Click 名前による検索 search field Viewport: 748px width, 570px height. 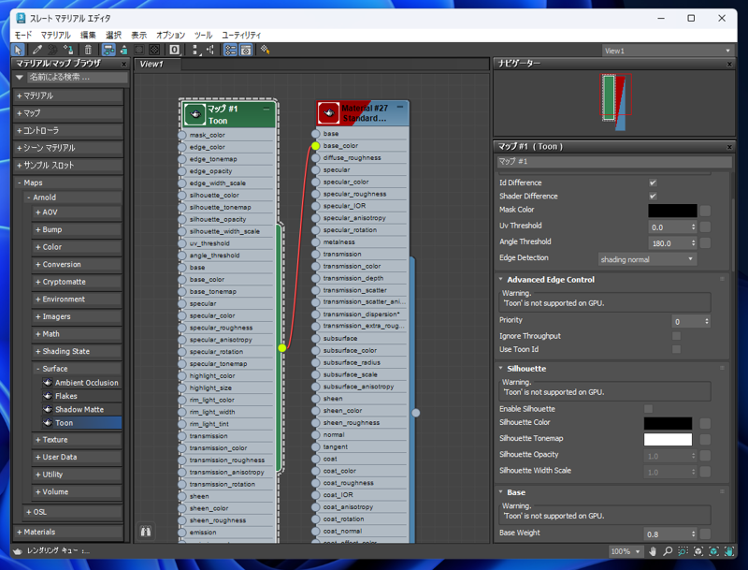(x=78, y=78)
